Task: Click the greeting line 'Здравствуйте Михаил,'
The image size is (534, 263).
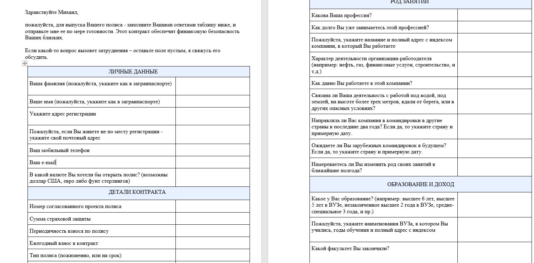Action: pos(52,12)
